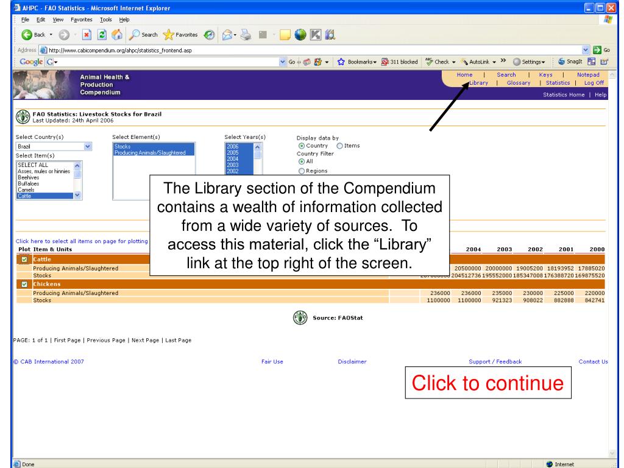
Task: Click the Back arrow button in IE toolbar
Action: click(27, 35)
